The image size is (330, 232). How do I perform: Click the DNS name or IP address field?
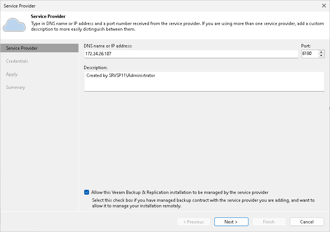[x=187, y=54]
